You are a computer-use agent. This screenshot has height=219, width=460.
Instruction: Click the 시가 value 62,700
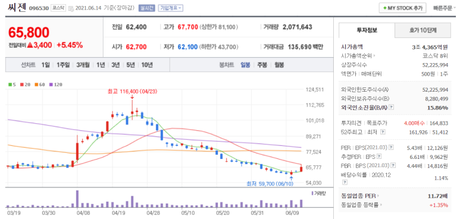pyautogui.click(x=136, y=46)
